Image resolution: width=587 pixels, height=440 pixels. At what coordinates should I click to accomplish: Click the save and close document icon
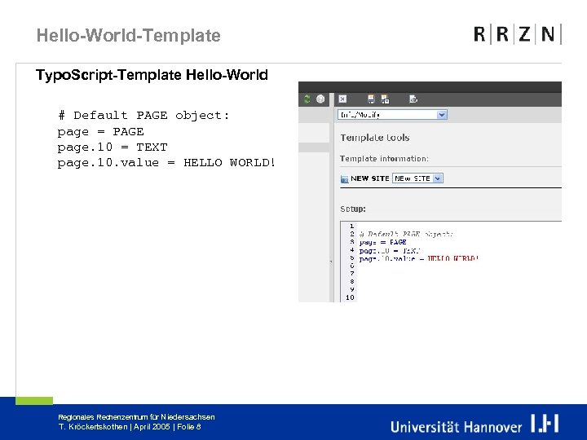pyautogui.click(x=385, y=99)
